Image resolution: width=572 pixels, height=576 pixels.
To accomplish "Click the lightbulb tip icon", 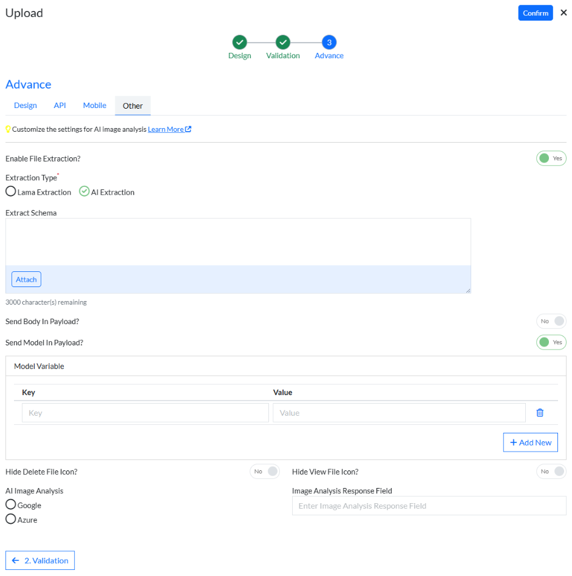I will tap(8, 129).
